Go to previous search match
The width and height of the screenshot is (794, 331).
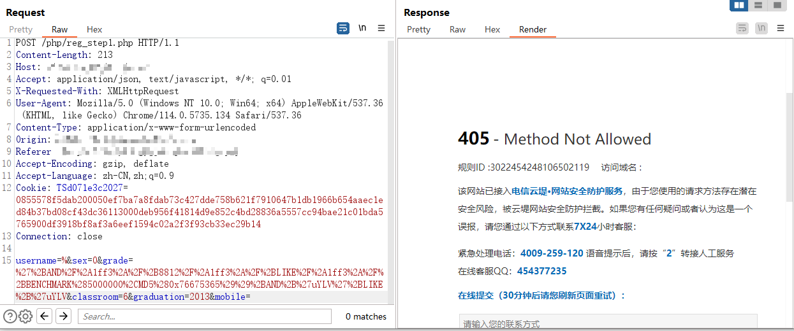[x=44, y=316]
